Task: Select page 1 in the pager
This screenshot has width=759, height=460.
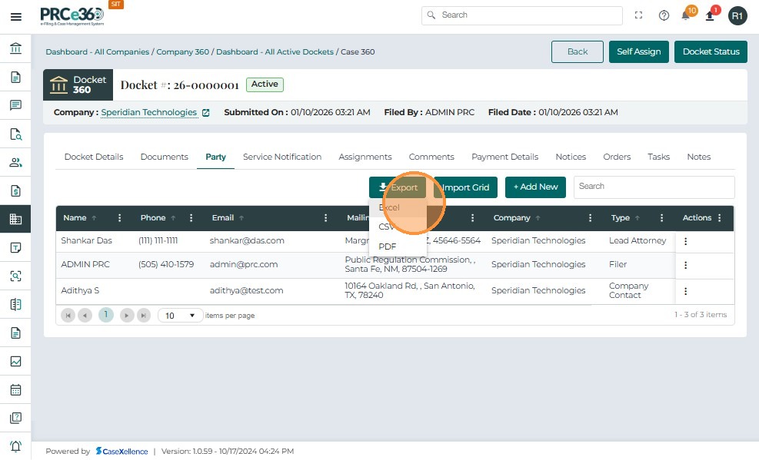Action: (x=106, y=315)
